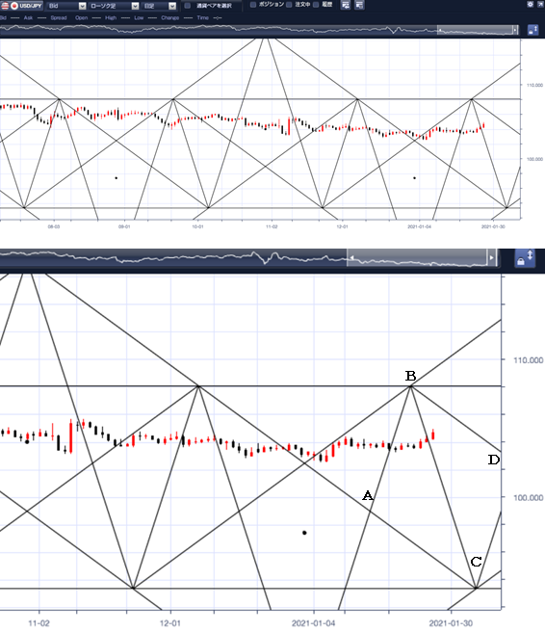Image resolution: width=545 pixels, height=632 pixels.
Task: Click the lock scale icon on lower chart
Action: [525, 258]
